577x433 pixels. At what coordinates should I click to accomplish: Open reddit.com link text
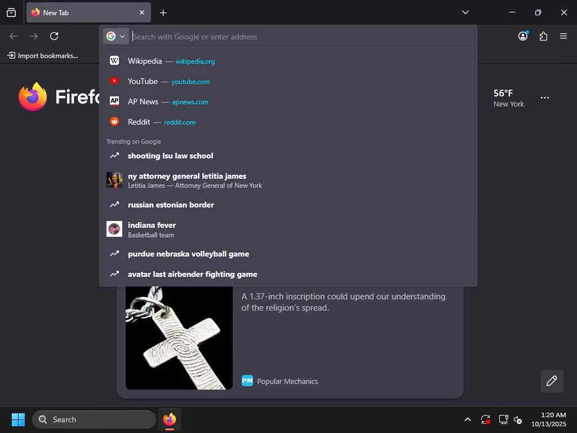(180, 122)
